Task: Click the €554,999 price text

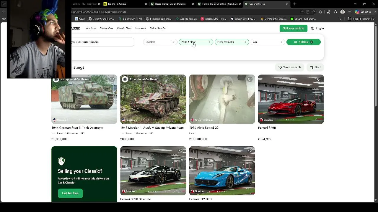Action: 265,139
